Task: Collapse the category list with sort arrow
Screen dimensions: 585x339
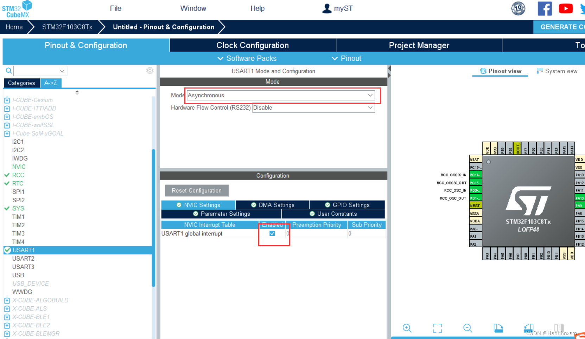Action: 77,92
